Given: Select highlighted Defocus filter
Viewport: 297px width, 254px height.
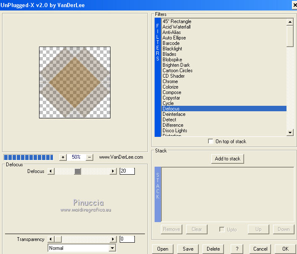Looking at the screenshot, I should [x=224, y=109].
